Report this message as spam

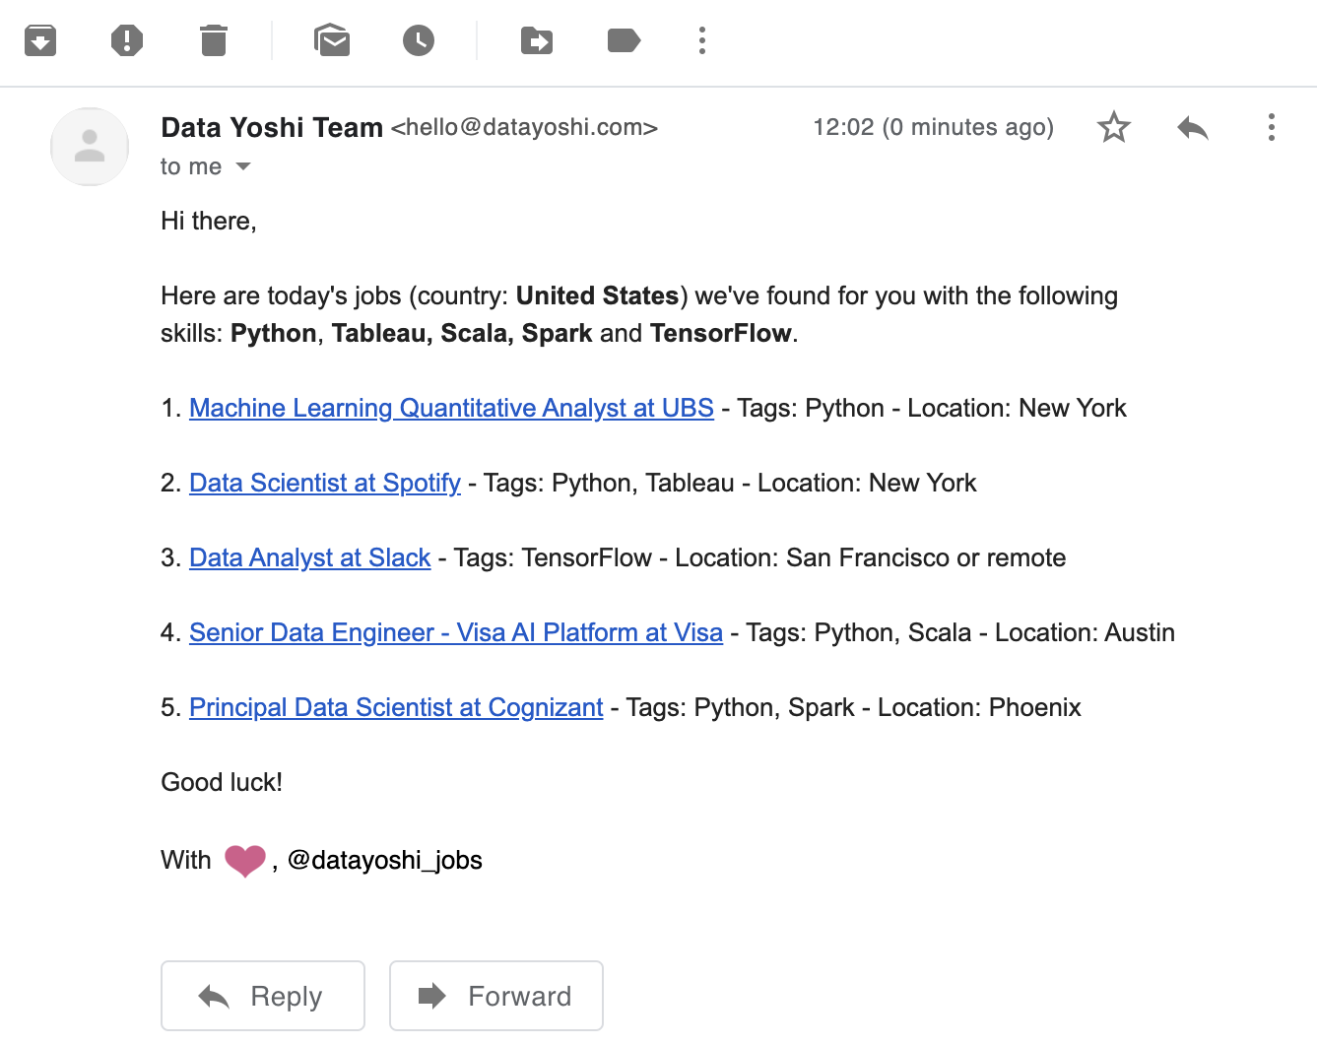pos(127,40)
